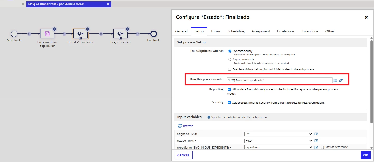374x162 pixels.
Task: Click the Refresh link
Action: [186, 126]
